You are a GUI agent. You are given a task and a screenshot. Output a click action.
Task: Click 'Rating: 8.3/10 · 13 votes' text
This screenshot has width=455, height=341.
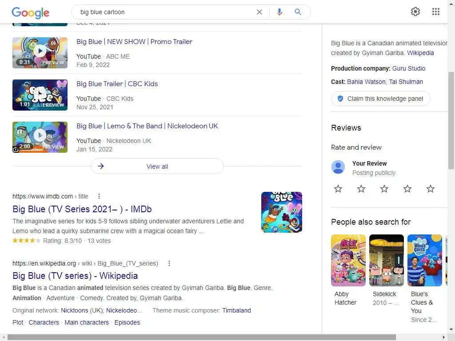pos(77,241)
